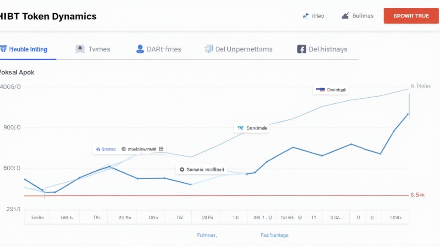Select the Eavia axis cell
This screenshot has height=247, width=440.
pos(37,217)
